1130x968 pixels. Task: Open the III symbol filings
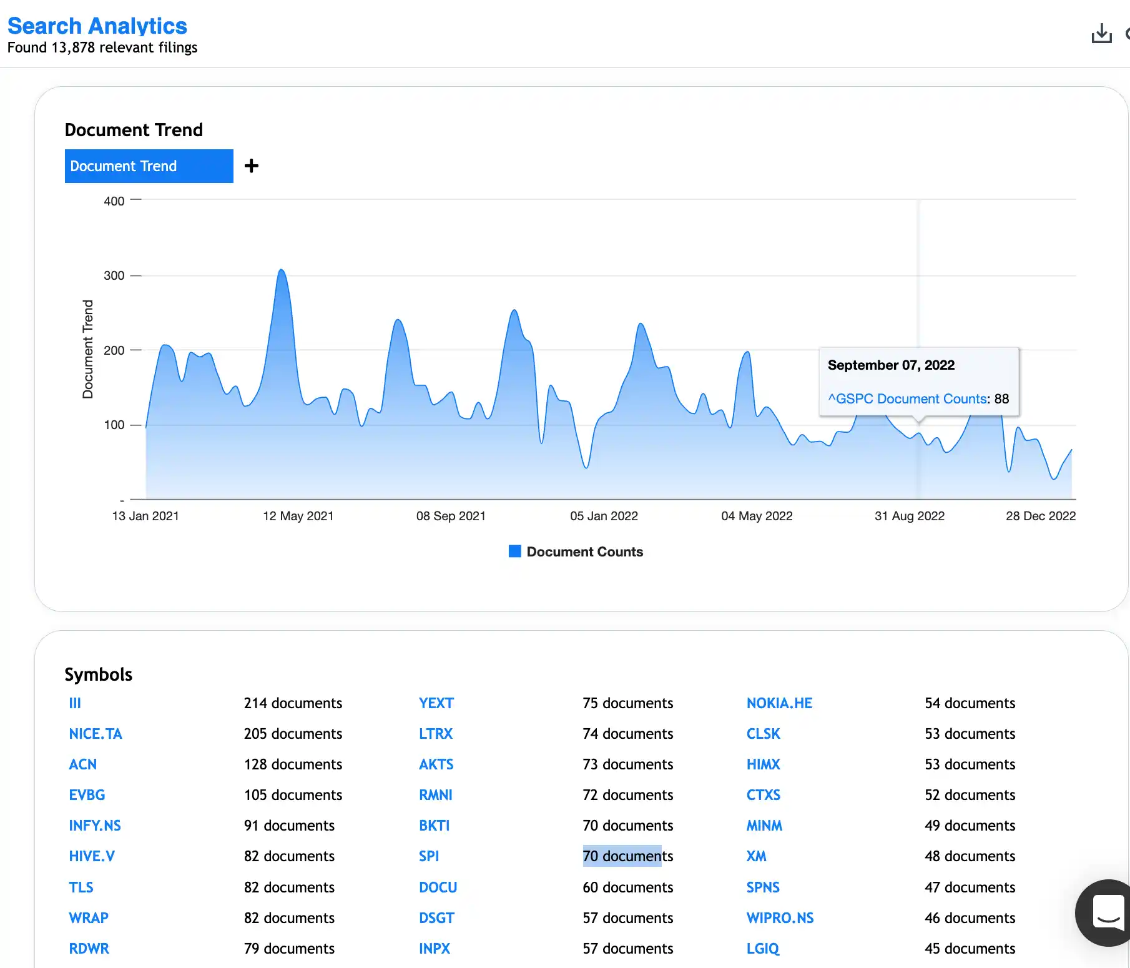click(x=75, y=703)
